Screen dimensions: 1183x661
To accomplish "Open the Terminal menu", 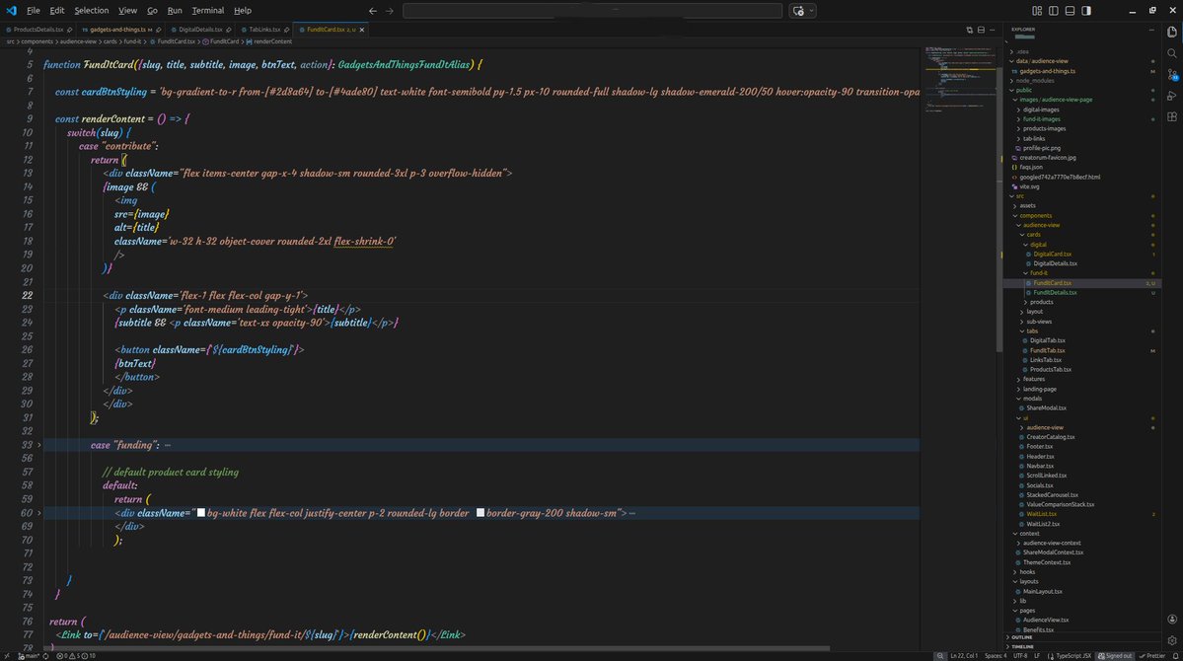I will pyautogui.click(x=207, y=11).
